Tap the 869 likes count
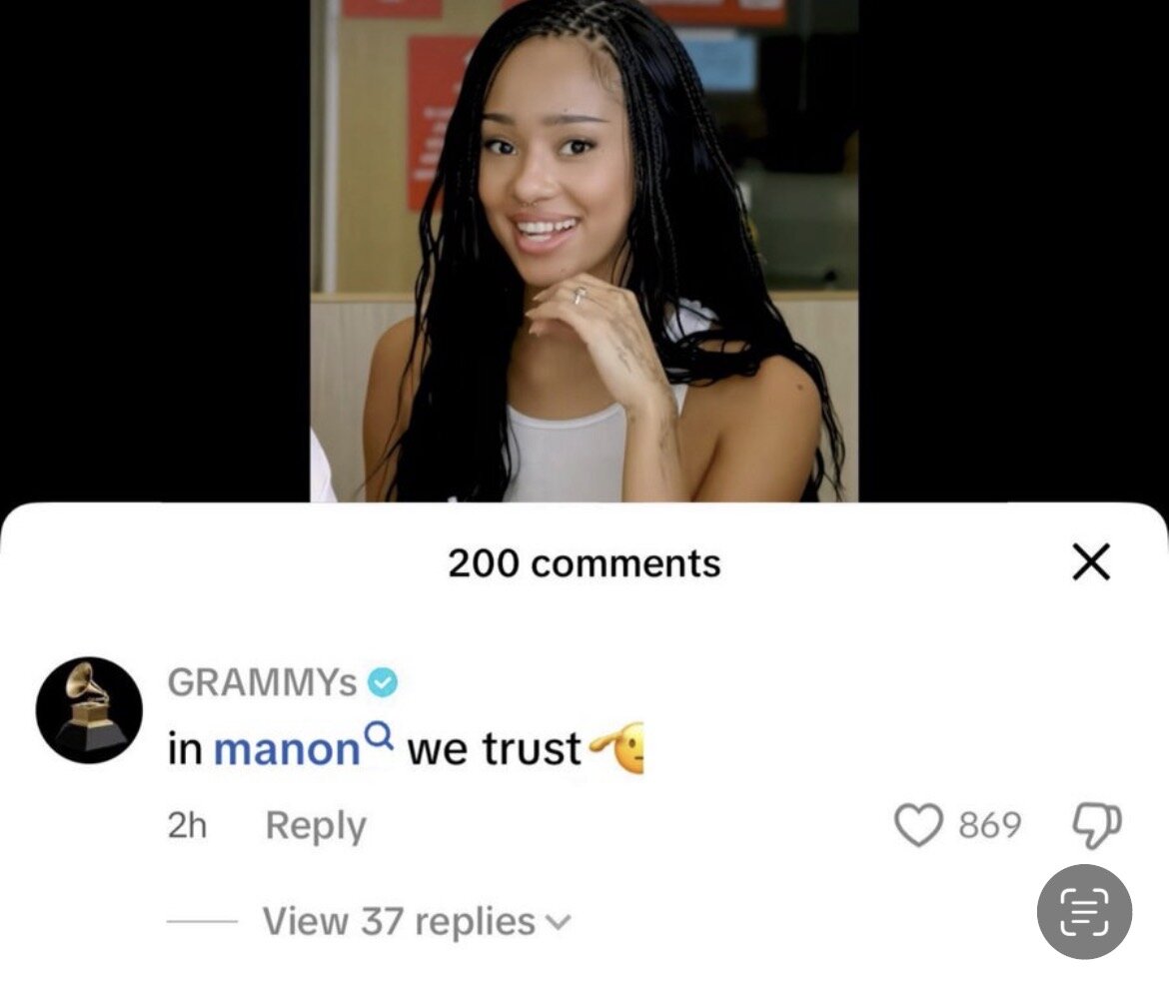The image size is (1169, 982). point(989,825)
